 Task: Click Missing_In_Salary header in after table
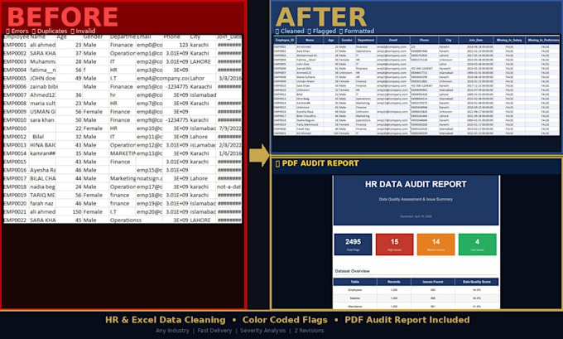pyautogui.click(x=509, y=41)
